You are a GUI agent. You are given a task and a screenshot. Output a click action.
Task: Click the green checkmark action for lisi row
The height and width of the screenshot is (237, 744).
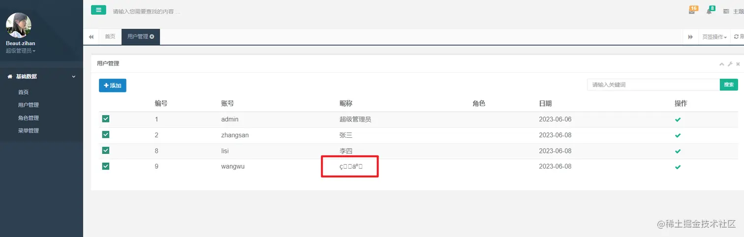tap(678, 151)
